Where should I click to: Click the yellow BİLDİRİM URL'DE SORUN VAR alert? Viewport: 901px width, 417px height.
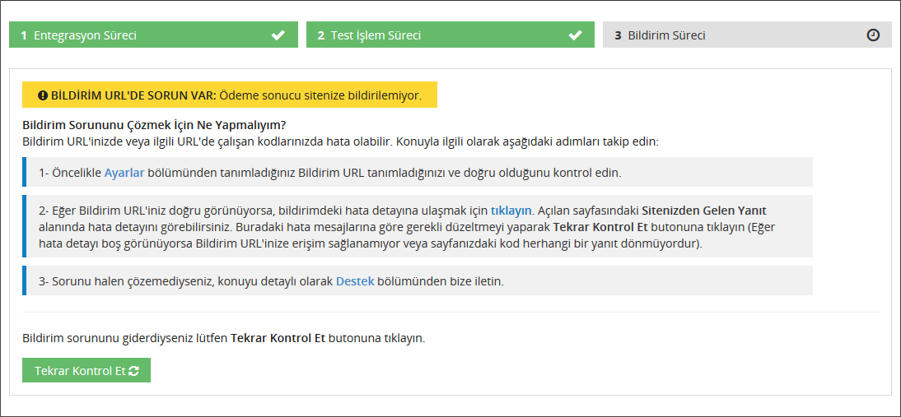[230, 95]
